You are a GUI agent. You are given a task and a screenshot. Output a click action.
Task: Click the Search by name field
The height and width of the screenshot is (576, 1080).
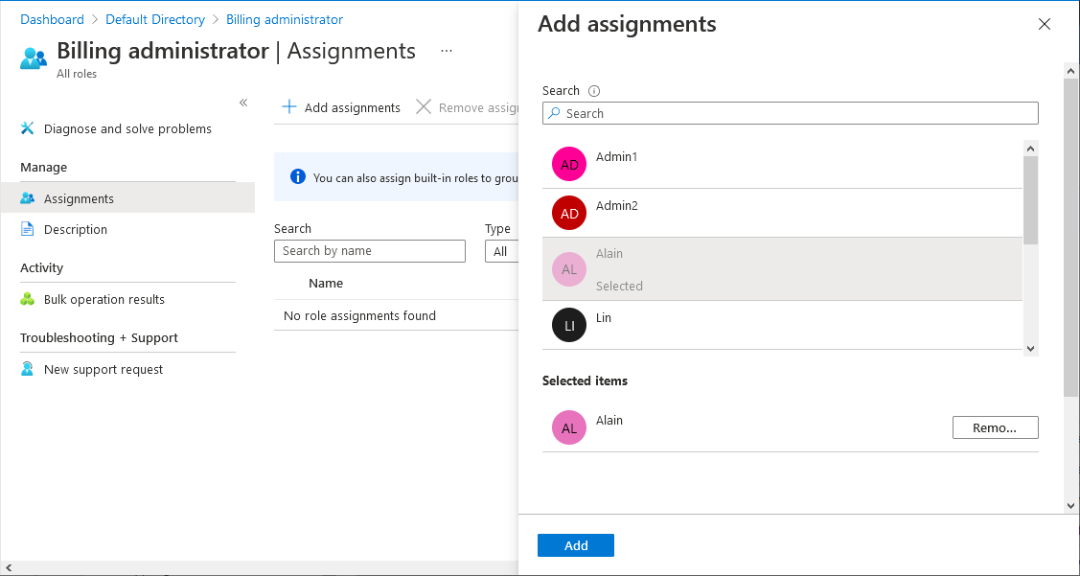(370, 251)
